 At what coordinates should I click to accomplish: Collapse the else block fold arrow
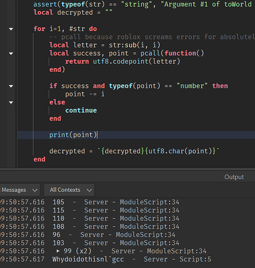(11, 102)
